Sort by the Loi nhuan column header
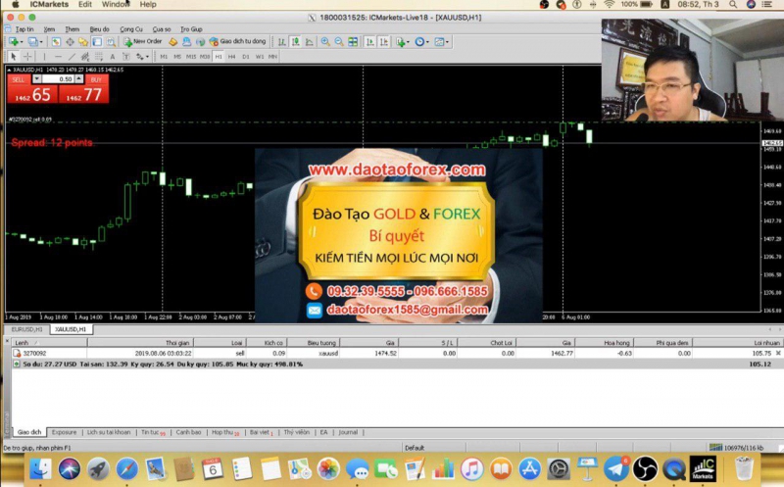The image size is (784, 487). (x=738, y=343)
